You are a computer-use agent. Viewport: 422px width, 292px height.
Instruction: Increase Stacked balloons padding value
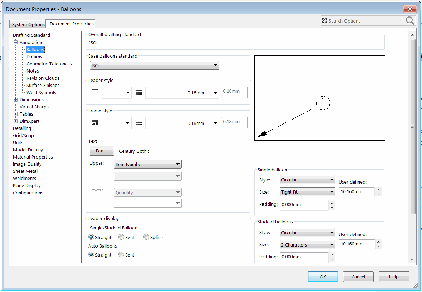coord(332,255)
